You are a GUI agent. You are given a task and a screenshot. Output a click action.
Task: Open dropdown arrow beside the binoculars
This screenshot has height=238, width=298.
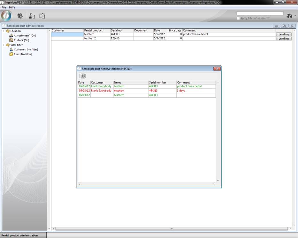point(295,16)
